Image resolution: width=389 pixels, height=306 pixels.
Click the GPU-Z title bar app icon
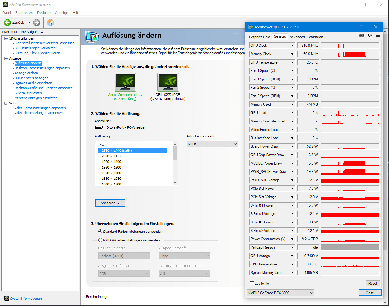[250, 27]
